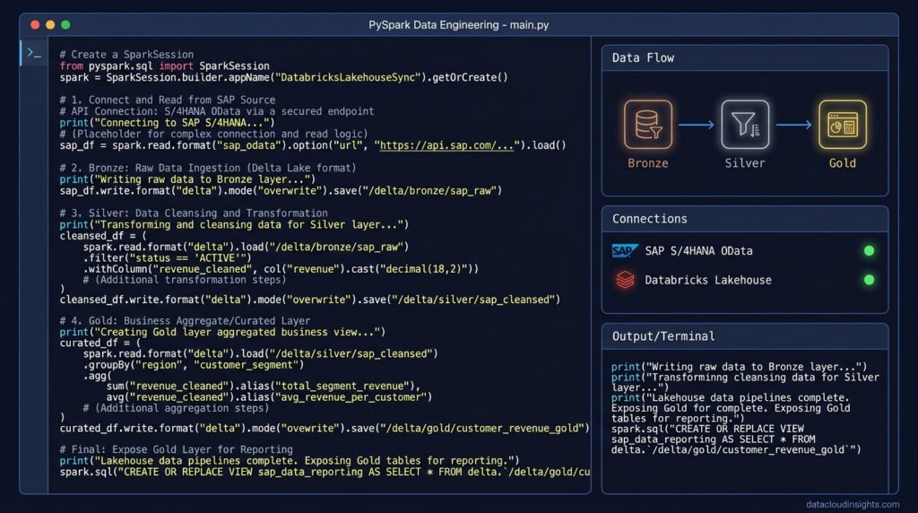This screenshot has height=513, width=918.
Task: Select the Gold dashboard stage icon
Action: pos(843,124)
